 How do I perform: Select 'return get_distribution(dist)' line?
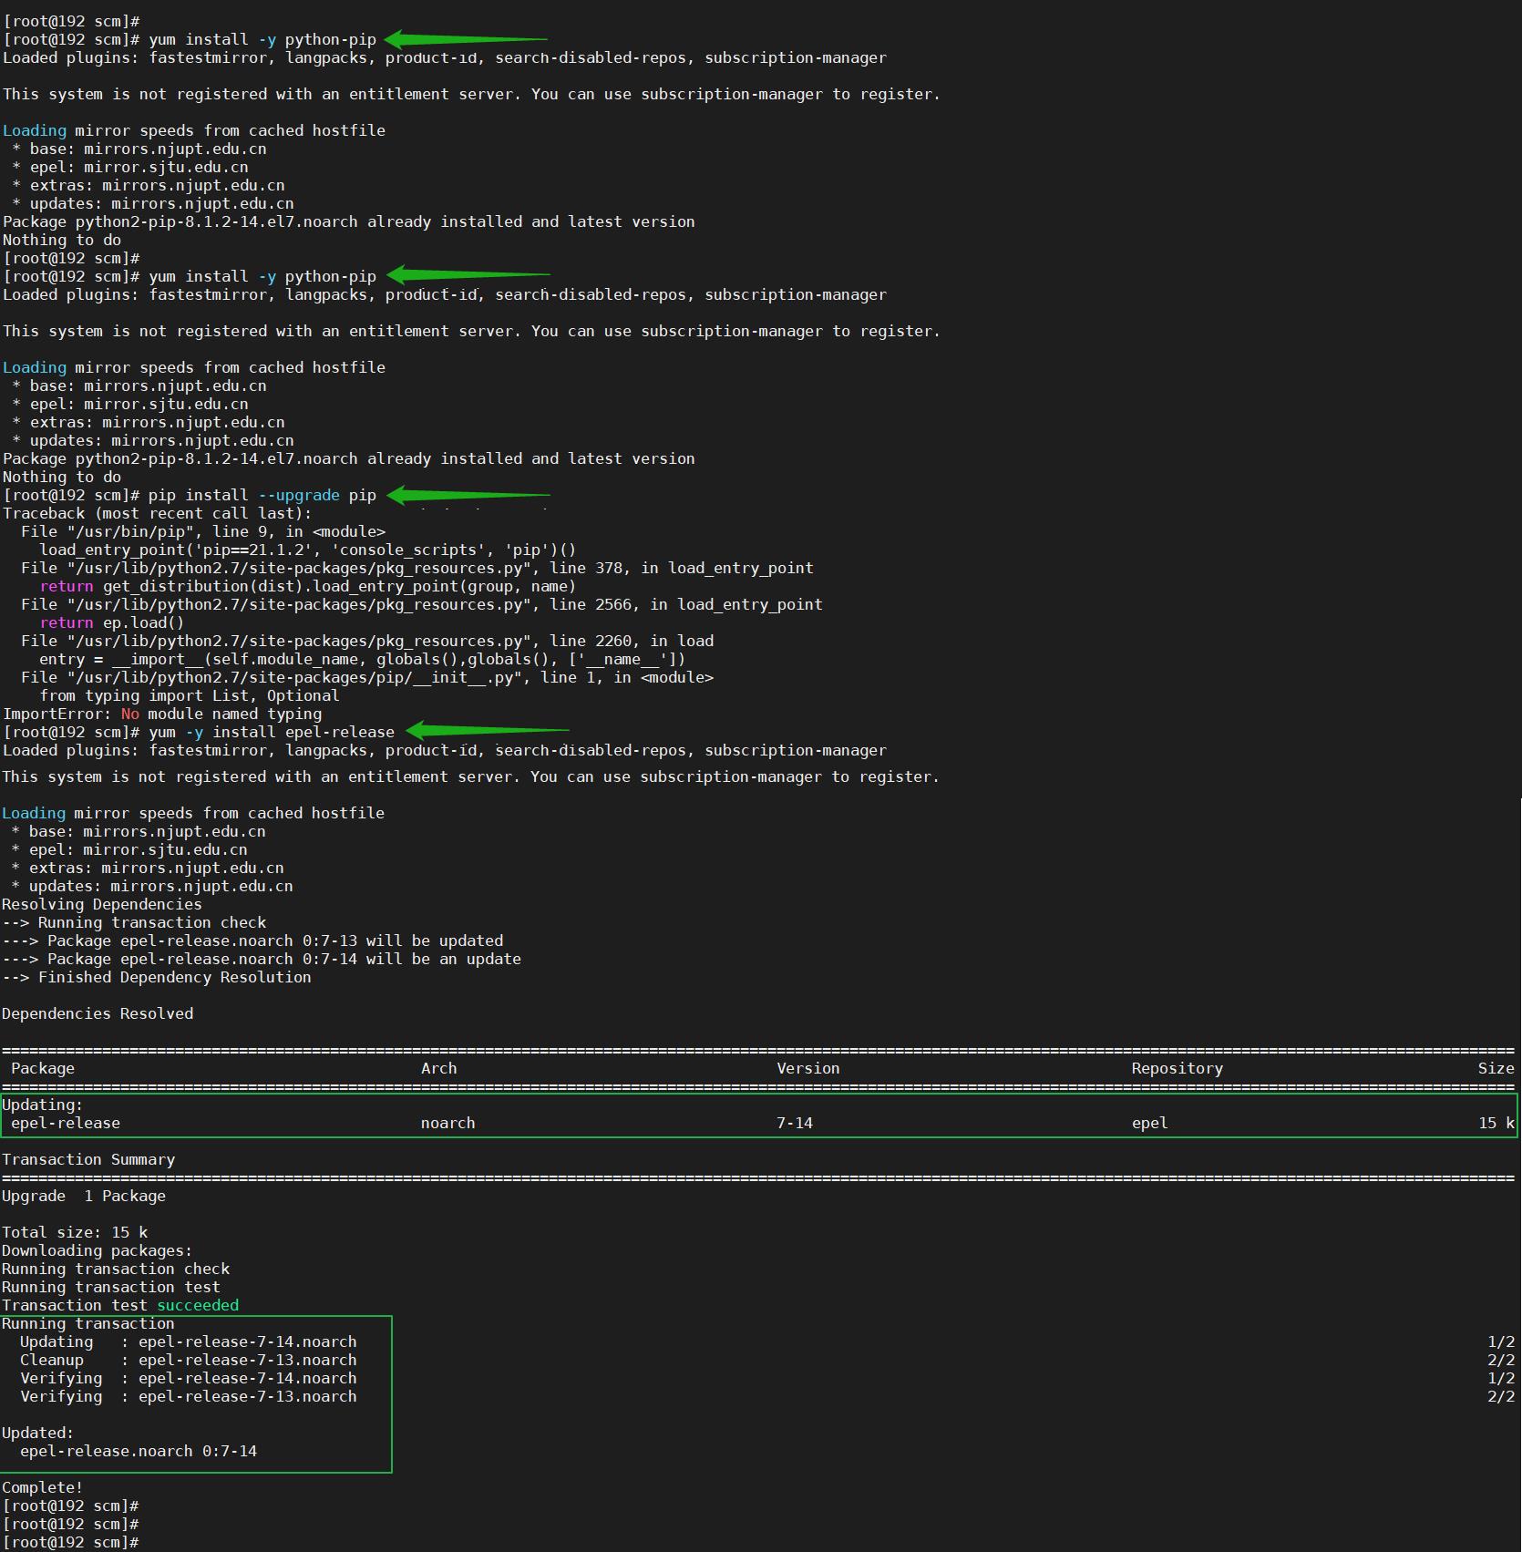[308, 586]
